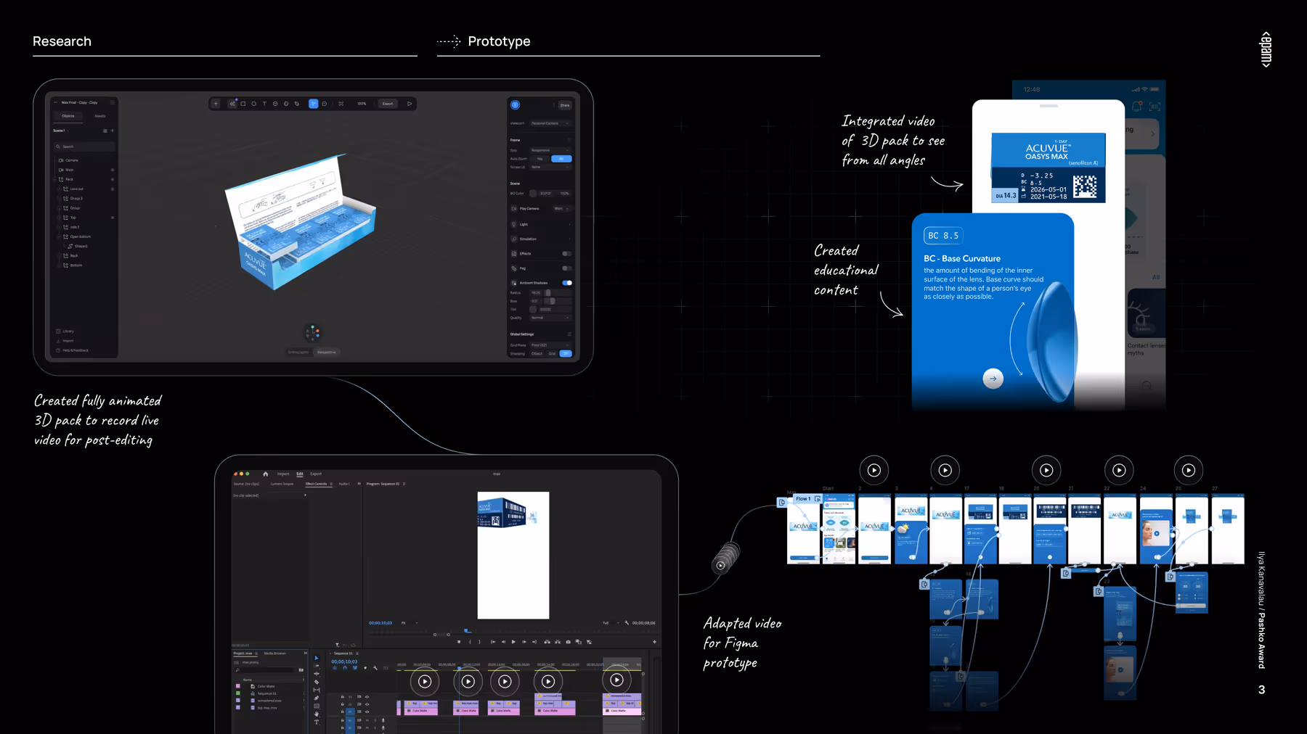Open Help & Feedback in Spline sidebar
This screenshot has height=734, width=1307.
(x=73, y=350)
